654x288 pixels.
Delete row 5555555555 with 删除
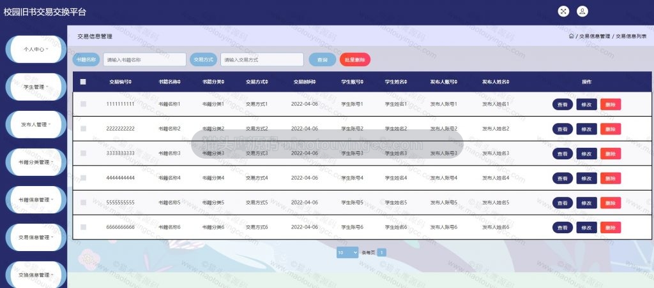pyautogui.click(x=611, y=203)
